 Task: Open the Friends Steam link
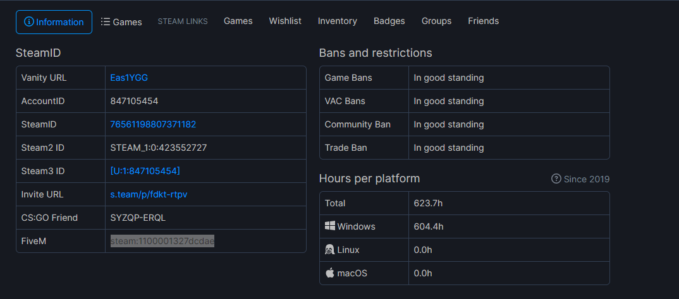483,21
